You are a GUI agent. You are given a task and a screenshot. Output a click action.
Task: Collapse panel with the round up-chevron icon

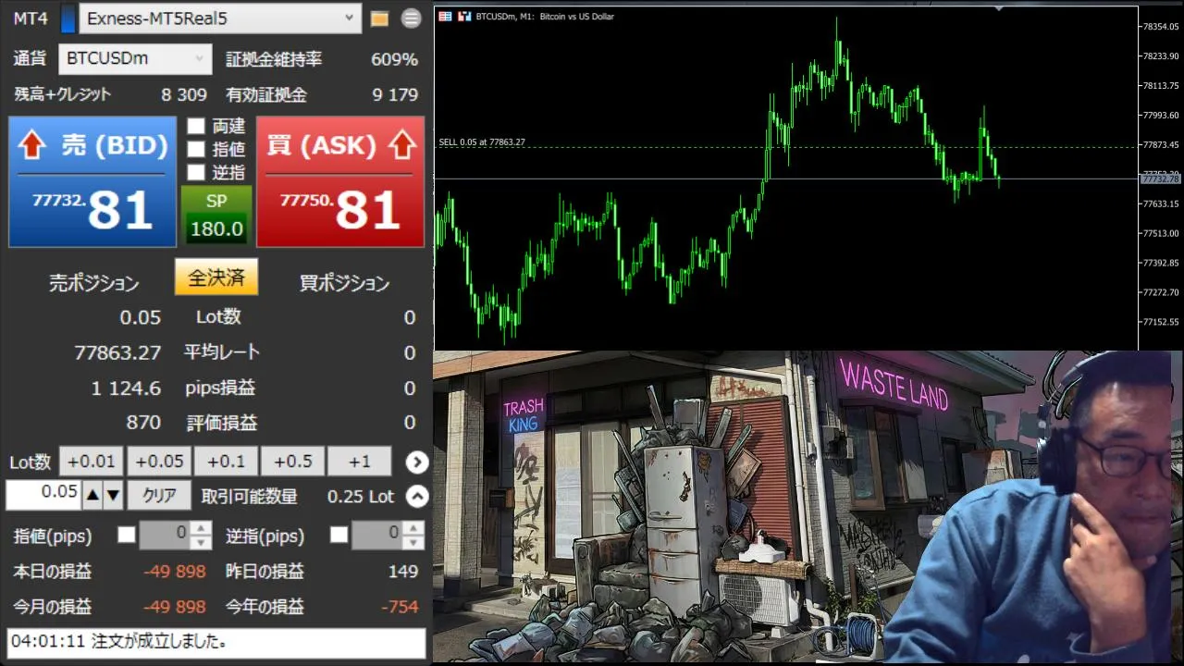click(417, 497)
